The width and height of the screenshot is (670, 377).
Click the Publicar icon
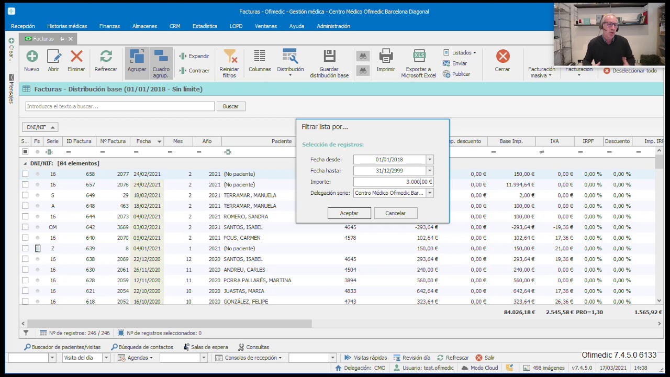point(446,74)
